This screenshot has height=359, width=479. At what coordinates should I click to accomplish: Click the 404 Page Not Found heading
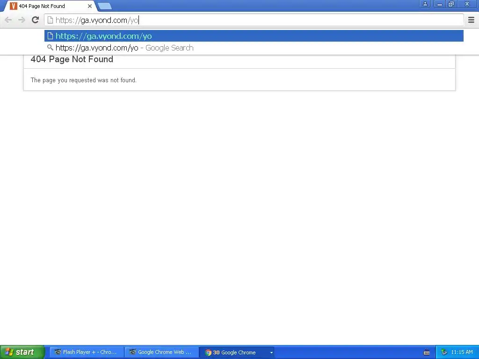point(72,59)
